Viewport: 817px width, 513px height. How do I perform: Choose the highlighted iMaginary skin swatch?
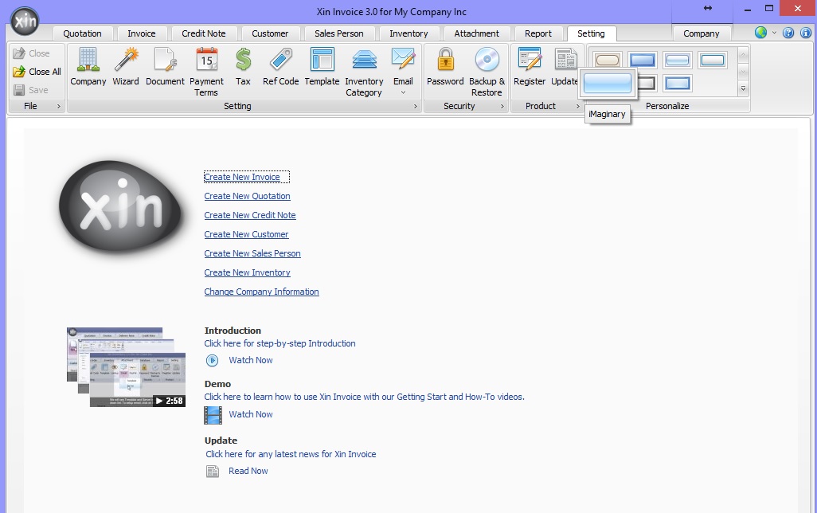[607, 84]
